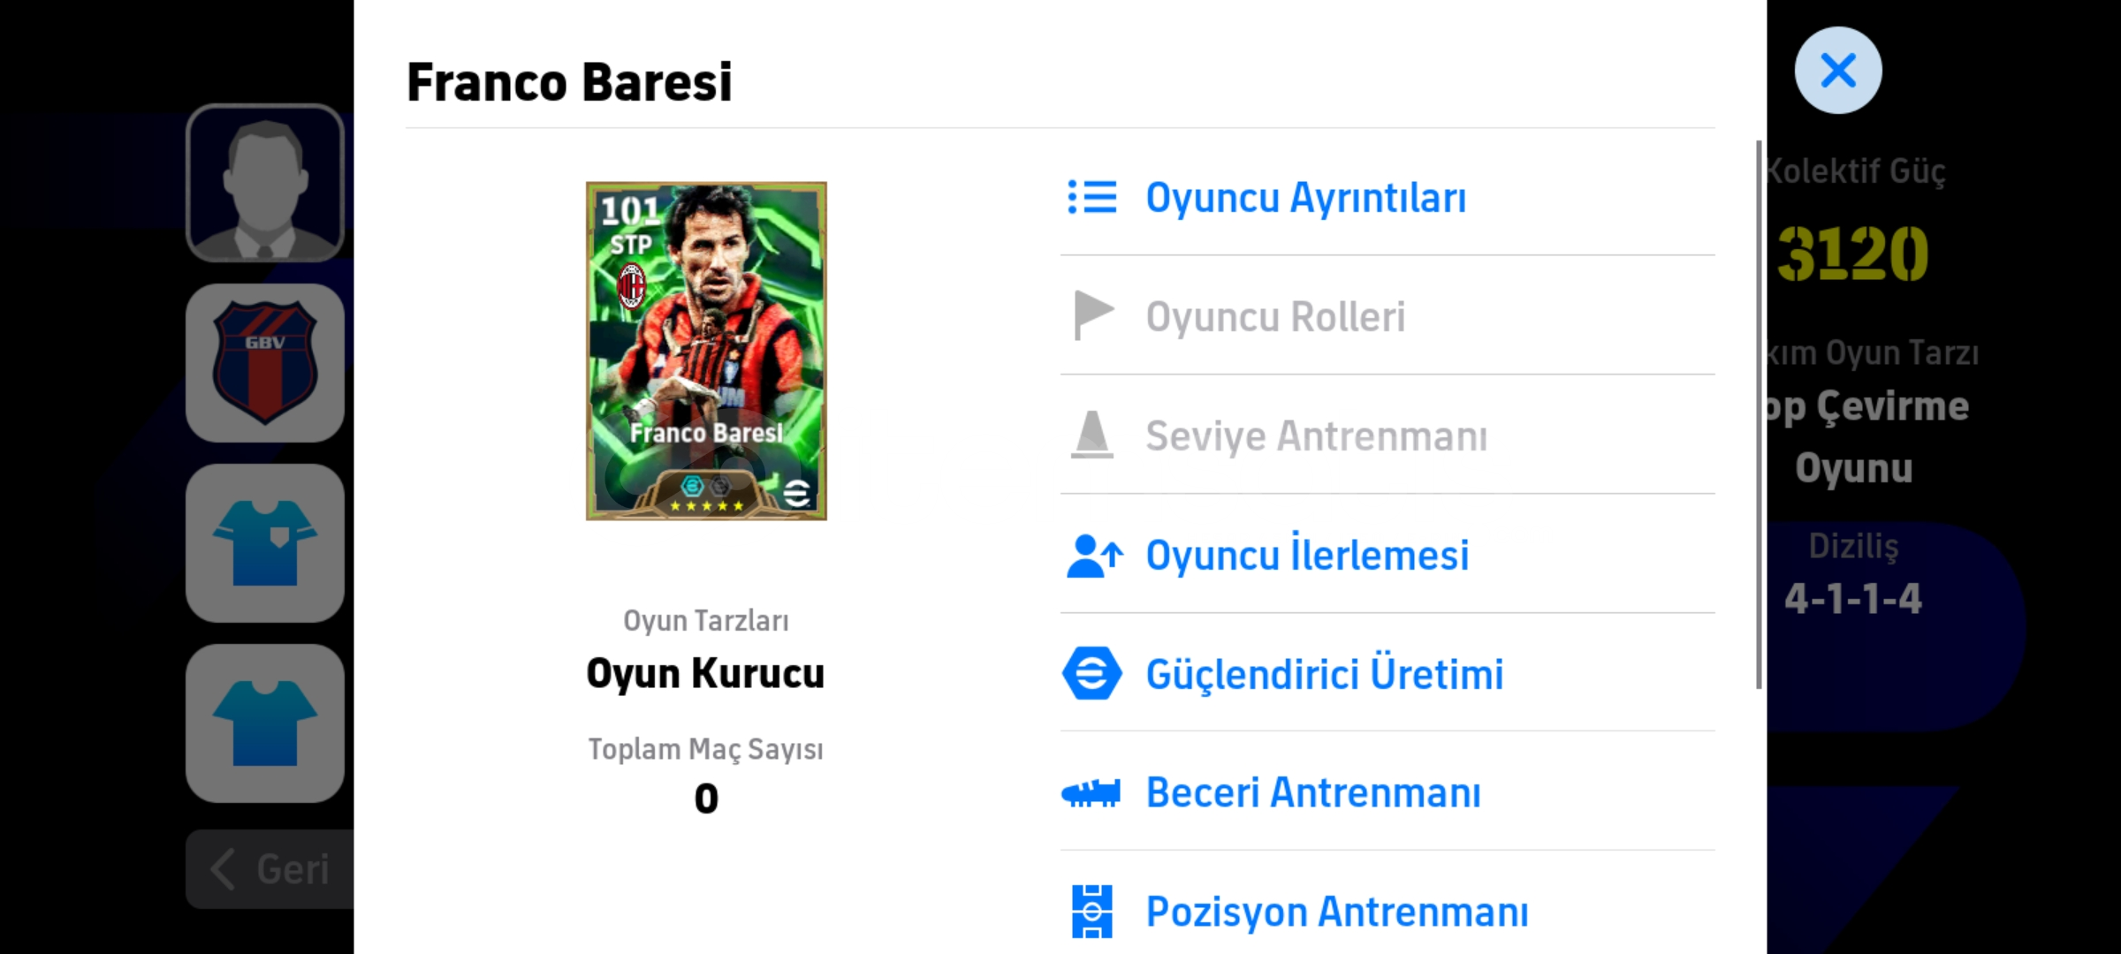This screenshot has width=2121, height=954.
Task: Open Güçlendirici Üretimi option
Action: pyautogui.click(x=1387, y=674)
